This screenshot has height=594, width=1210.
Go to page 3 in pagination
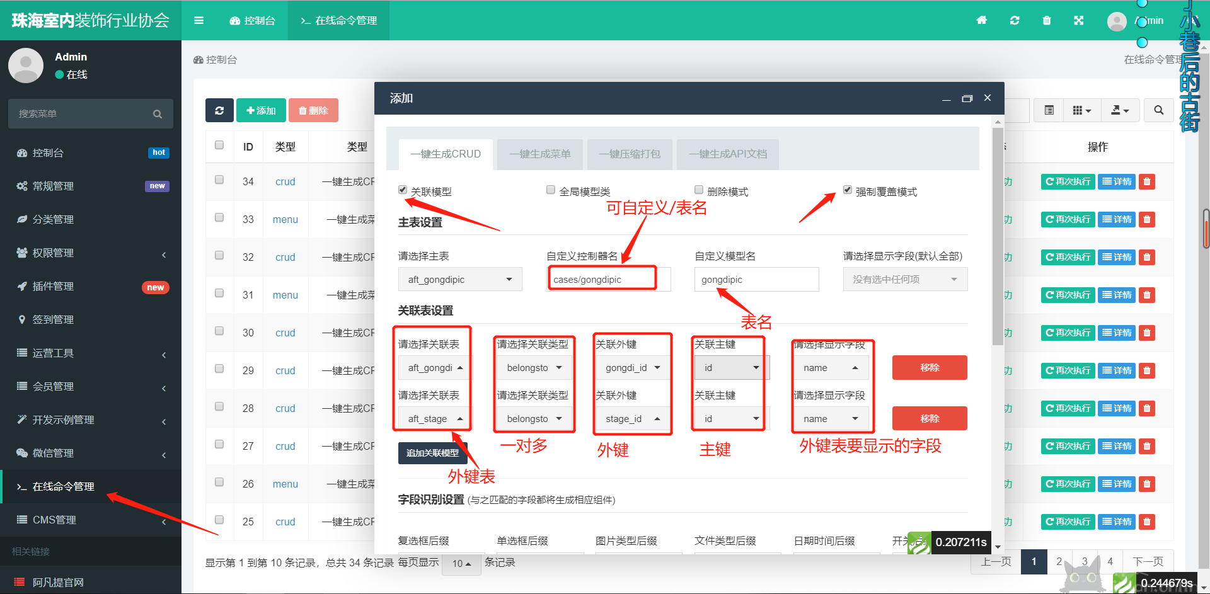tap(1084, 561)
